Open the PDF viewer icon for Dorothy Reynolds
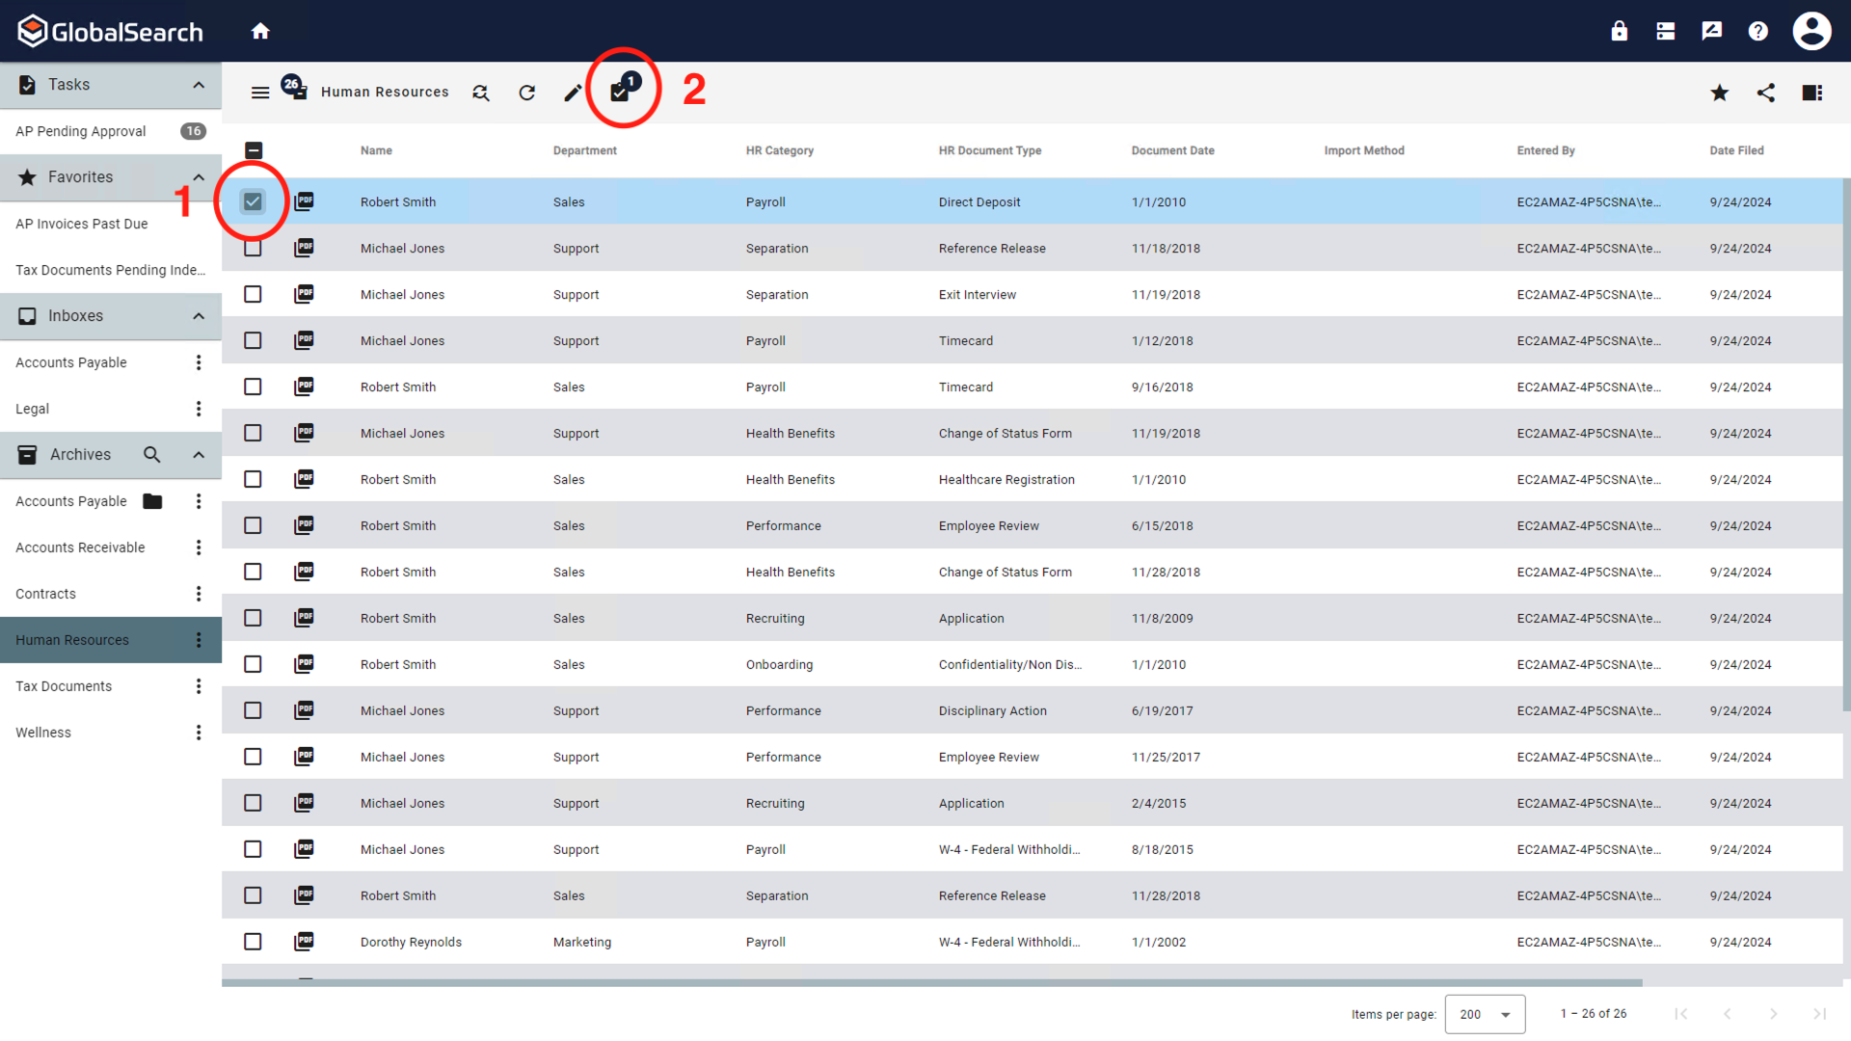Screen dimensions: 1851x1041 click(x=304, y=942)
